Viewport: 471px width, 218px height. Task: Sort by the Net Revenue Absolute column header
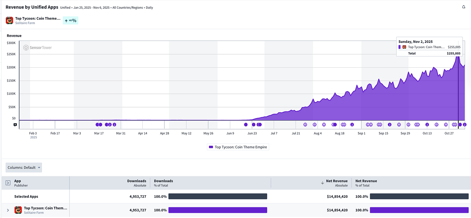click(x=337, y=183)
